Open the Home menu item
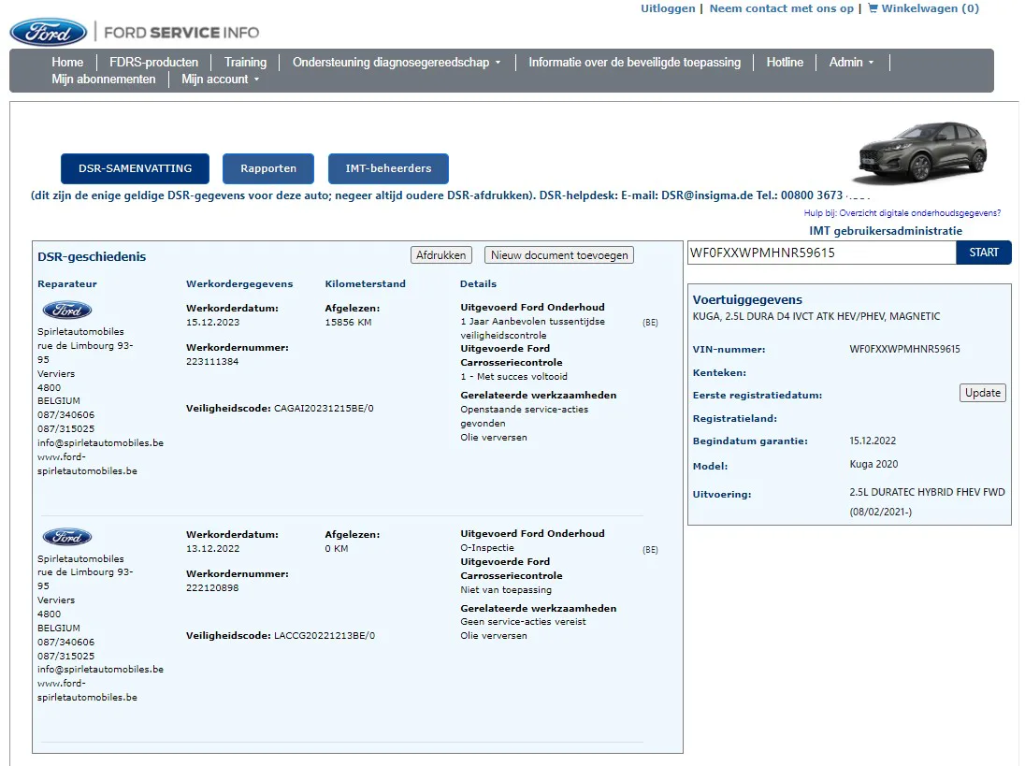 pos(67,62)
